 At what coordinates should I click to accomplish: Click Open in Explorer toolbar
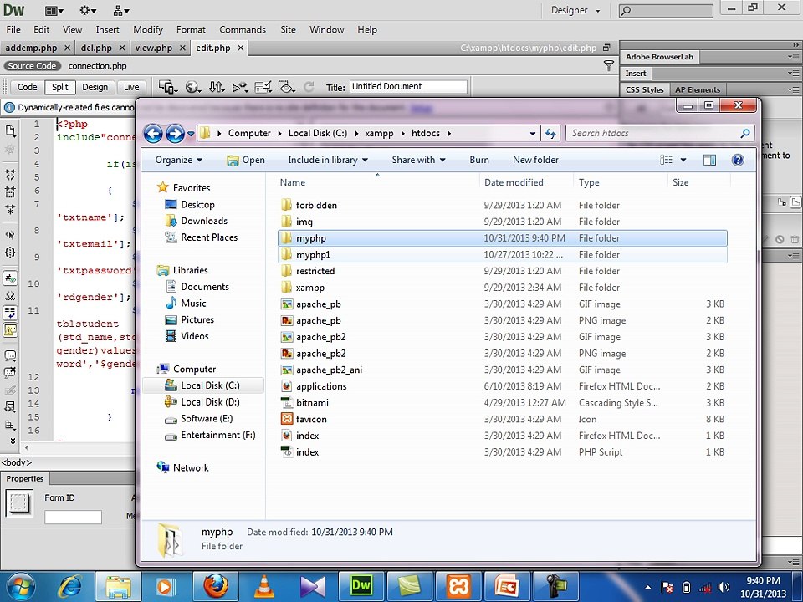coord(246,160)
